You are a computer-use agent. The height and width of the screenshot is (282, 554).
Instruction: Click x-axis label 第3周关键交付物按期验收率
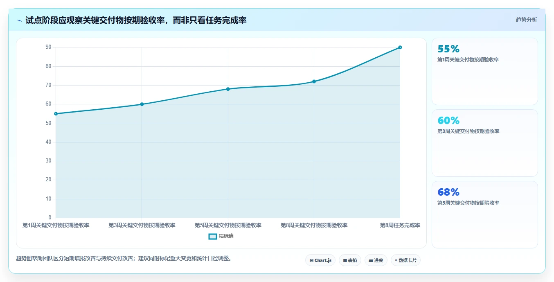point(142,225)
